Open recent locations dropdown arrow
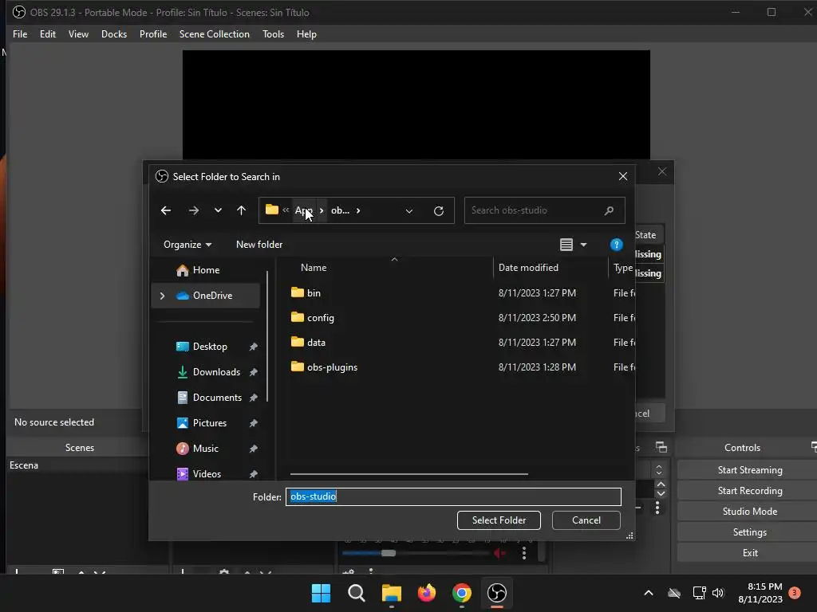The image size is (817, 612). click(x=218, y=210)
